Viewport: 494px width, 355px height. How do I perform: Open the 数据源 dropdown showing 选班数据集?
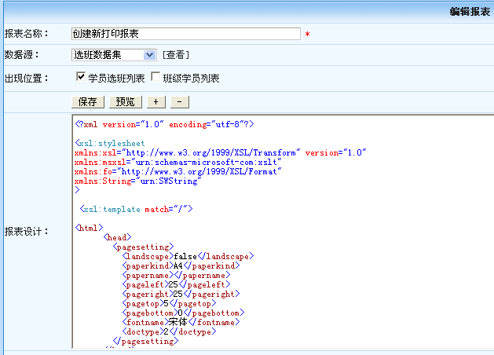[114, 55]
